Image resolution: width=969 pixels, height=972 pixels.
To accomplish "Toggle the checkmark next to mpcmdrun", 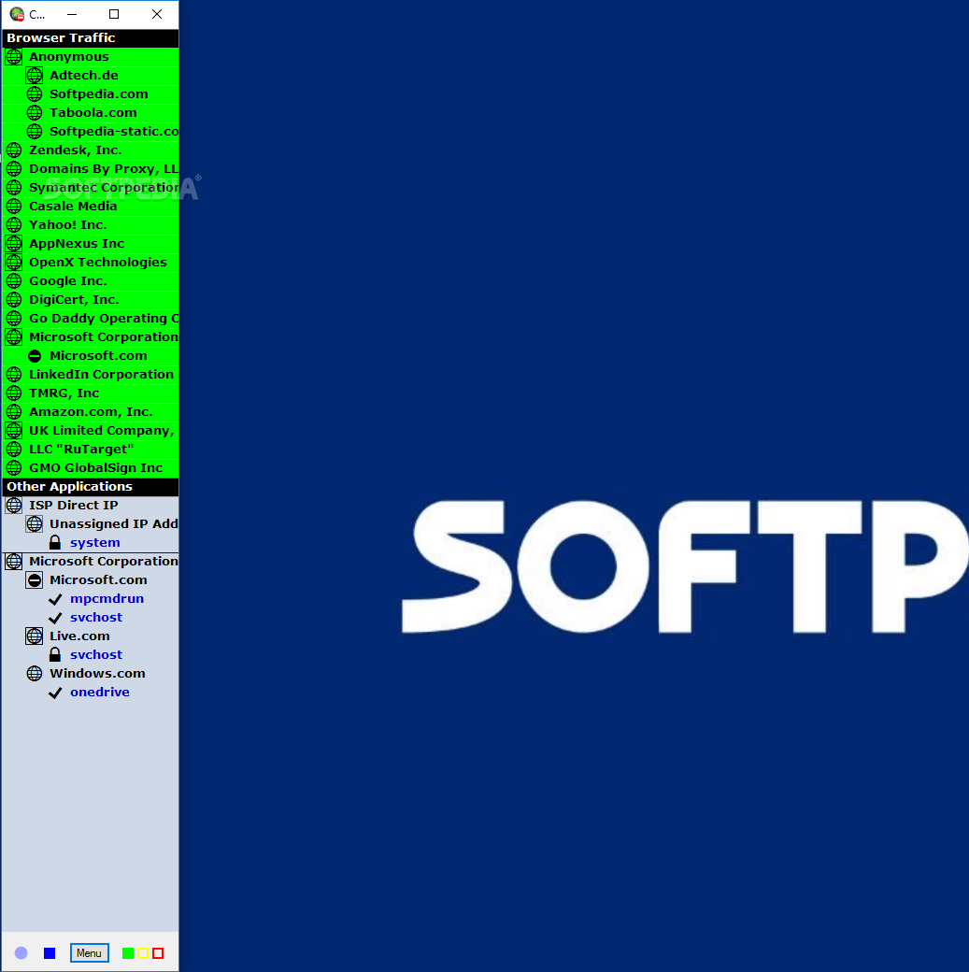I will (55, 599).
